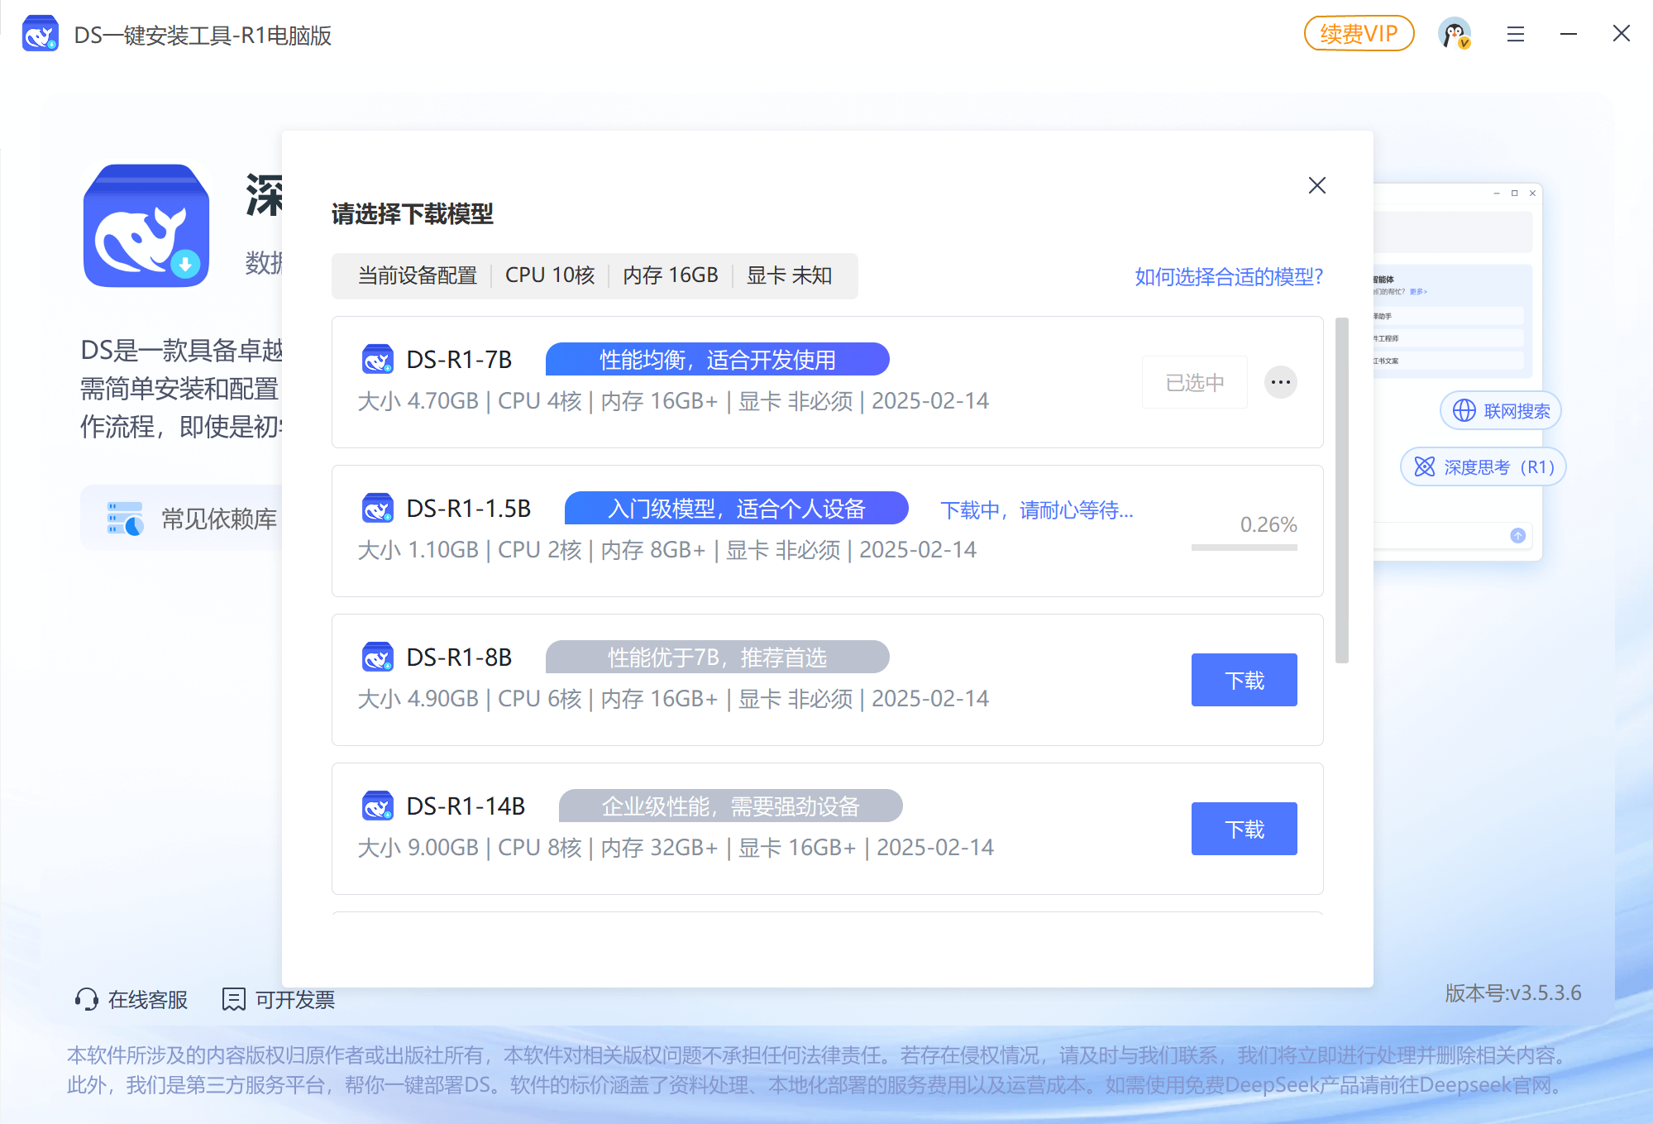Click the DS-R1-7B model icon
Screen dimensions: 1653x1124
click(378, 360)
